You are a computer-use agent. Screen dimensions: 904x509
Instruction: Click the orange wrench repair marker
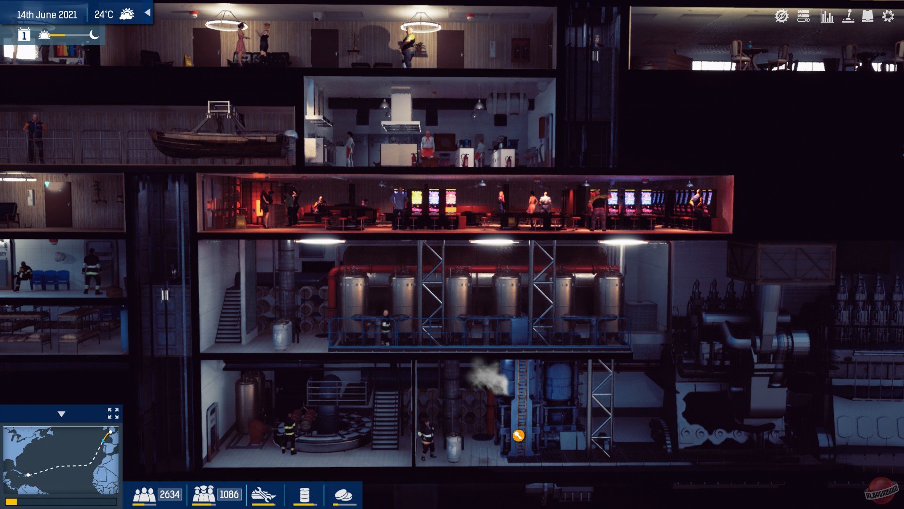coord(518,435)
